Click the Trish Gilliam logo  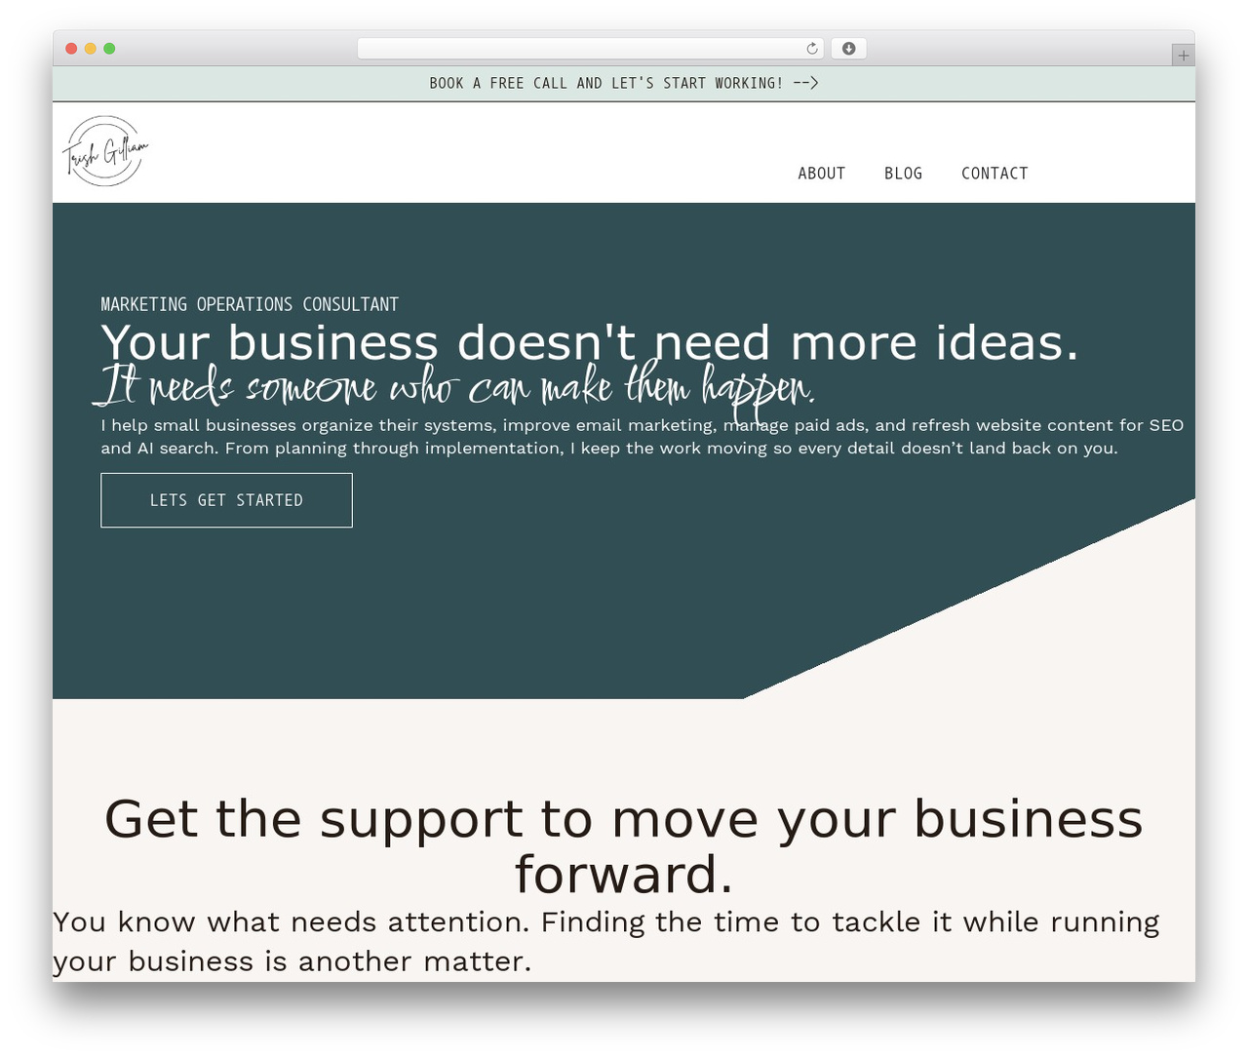105,151
